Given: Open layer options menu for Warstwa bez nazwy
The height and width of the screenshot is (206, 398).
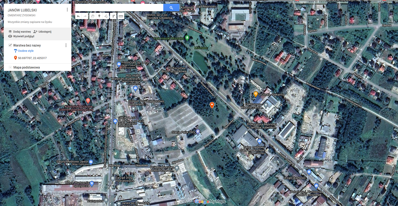Looking at the screenshot, I should (x=66, y=45).
